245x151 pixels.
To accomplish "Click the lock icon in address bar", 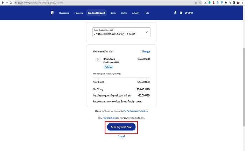I will [x=16, y=2].
